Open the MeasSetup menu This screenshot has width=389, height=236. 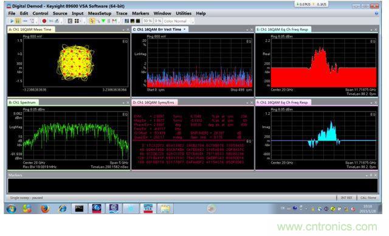click(100, 13)
